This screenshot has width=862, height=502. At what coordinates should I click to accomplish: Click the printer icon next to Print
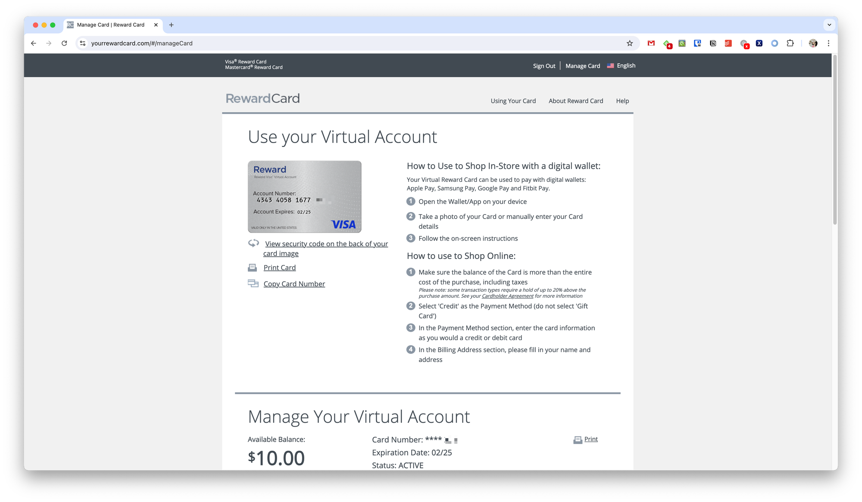(578, 440)
